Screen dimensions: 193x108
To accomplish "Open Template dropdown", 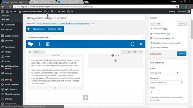I will [x=166, y=82].
